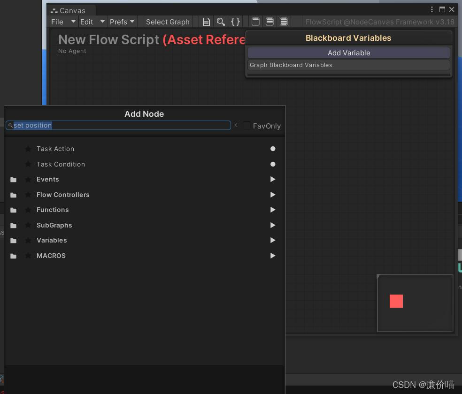The image size is (462, 394).
Task: Clear the Add Node search text
Action: [x=235, y=125]
